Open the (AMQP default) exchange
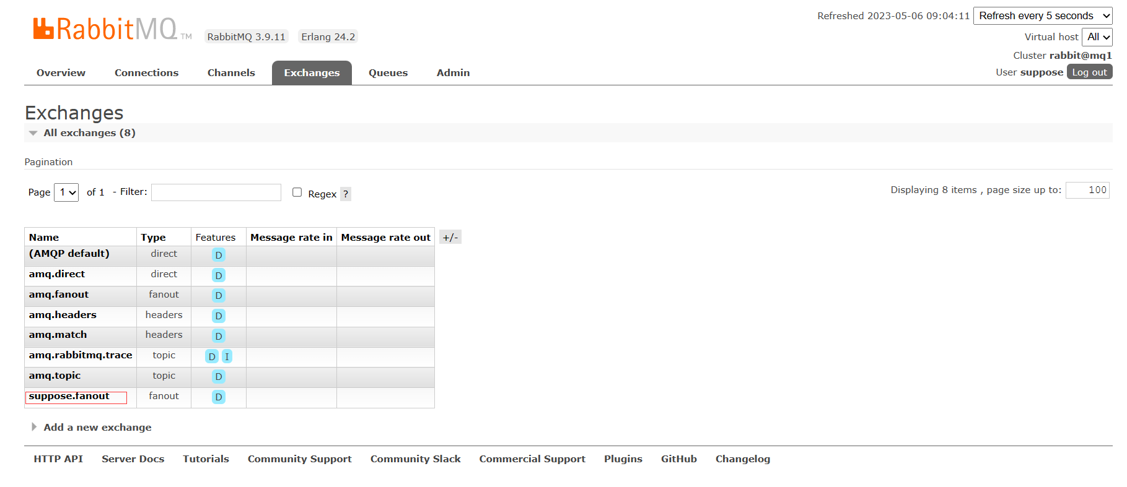This screenshot has height=487, width=1127. point(69,254)
